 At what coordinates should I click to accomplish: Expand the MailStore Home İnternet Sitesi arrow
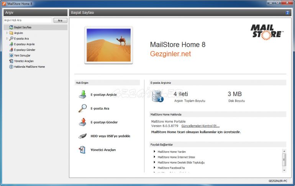(154, 157)
